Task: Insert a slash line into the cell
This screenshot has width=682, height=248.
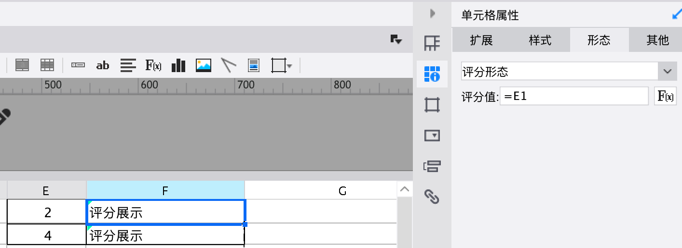Action: (229, 65)
